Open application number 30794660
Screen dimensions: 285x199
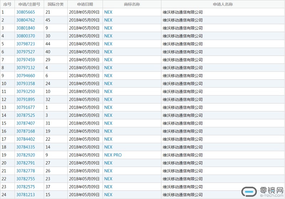25,76
